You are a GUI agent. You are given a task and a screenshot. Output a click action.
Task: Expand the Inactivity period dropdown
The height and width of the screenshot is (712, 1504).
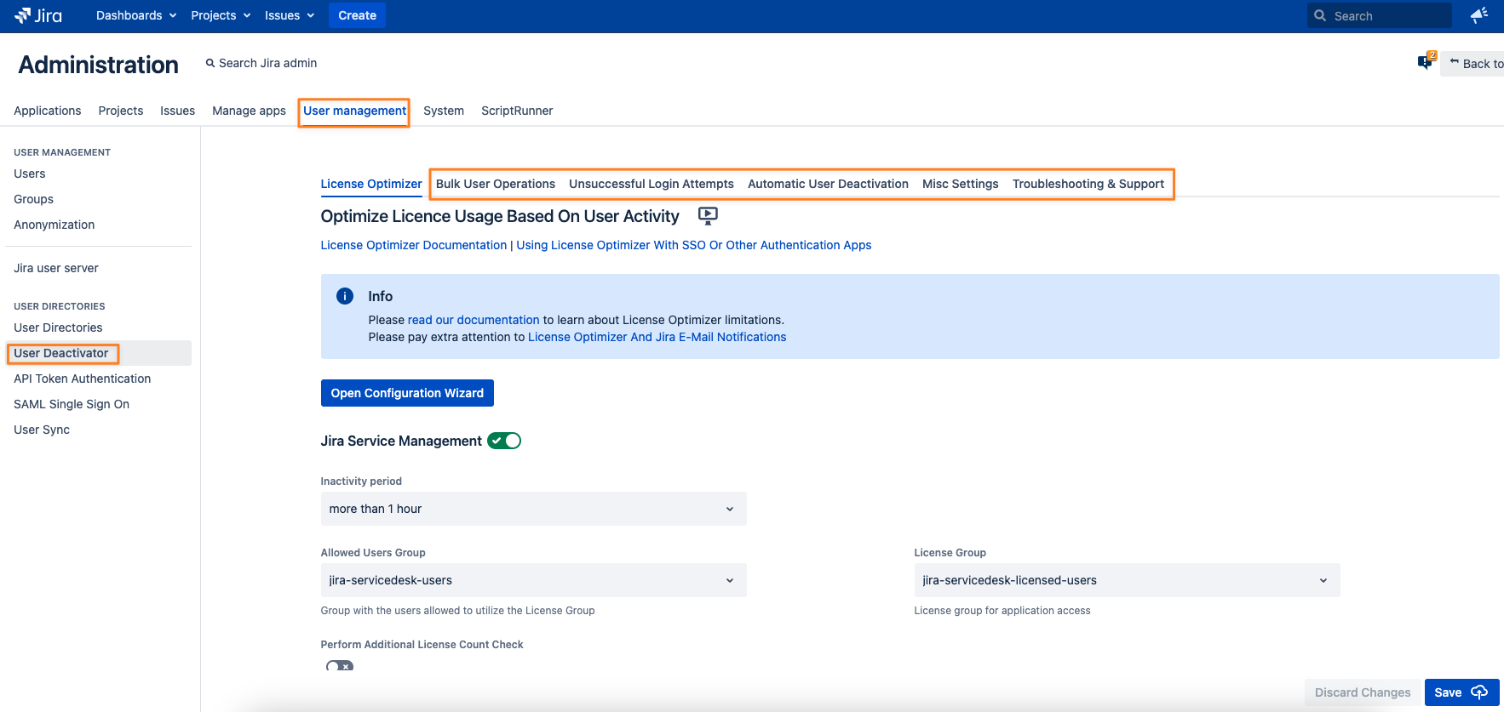pos(533,509)
